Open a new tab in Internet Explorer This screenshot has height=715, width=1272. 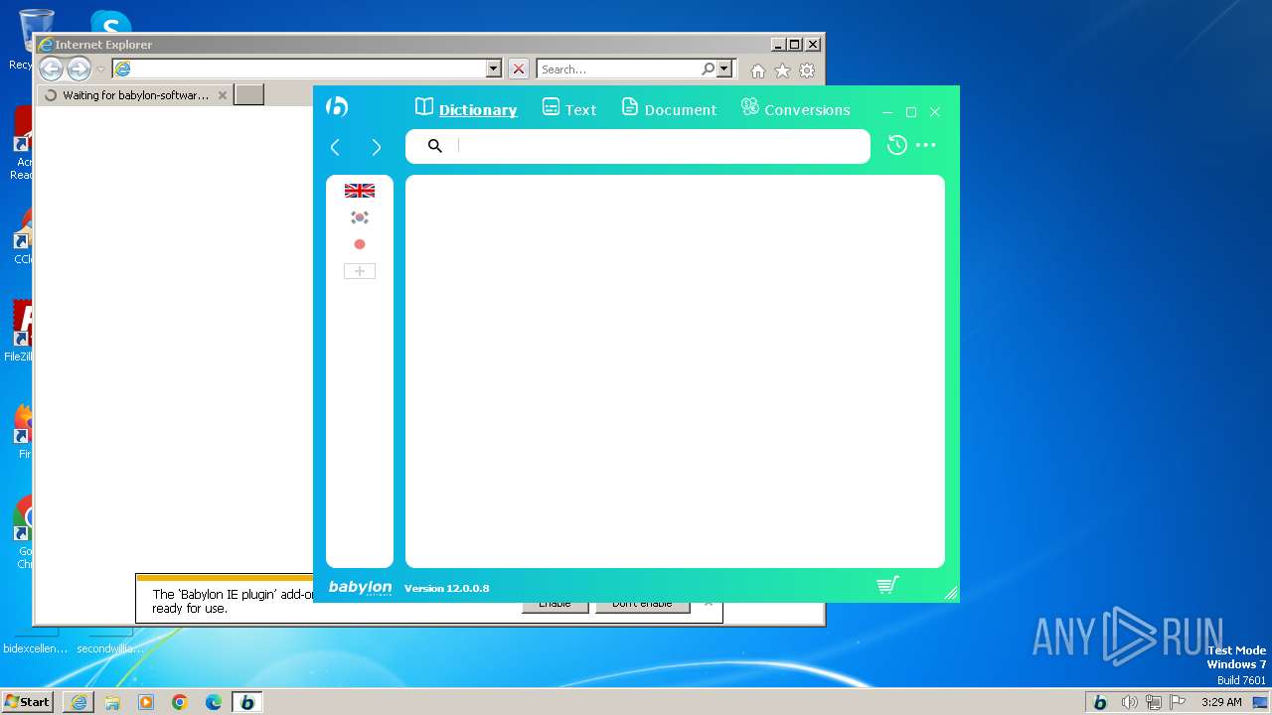coord(249,95)
